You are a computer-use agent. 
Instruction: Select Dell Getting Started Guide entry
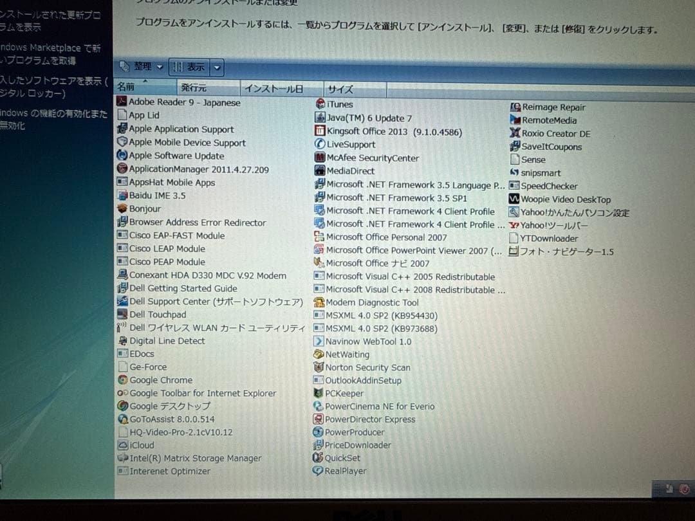(x=178, y=288)
